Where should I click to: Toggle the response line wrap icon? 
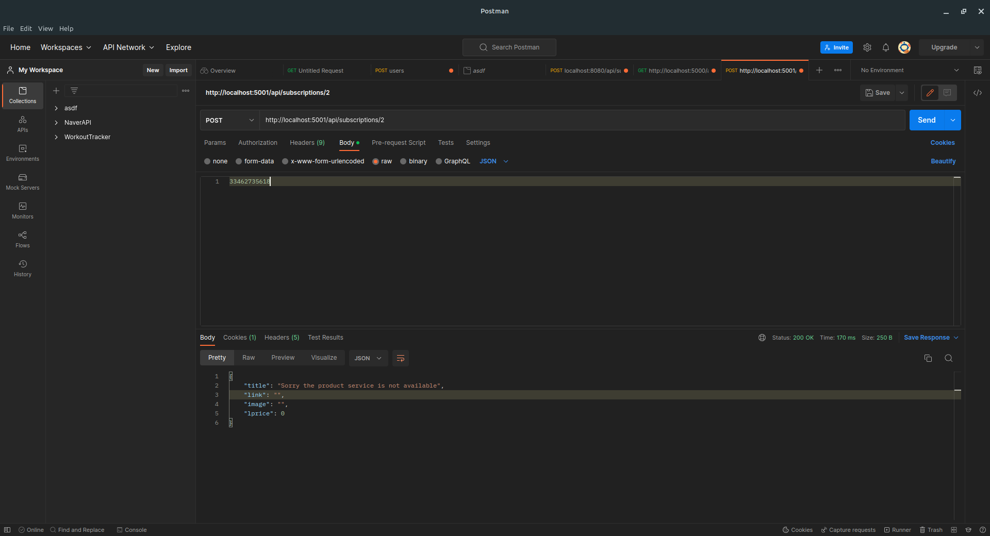[x=400, y=358]
